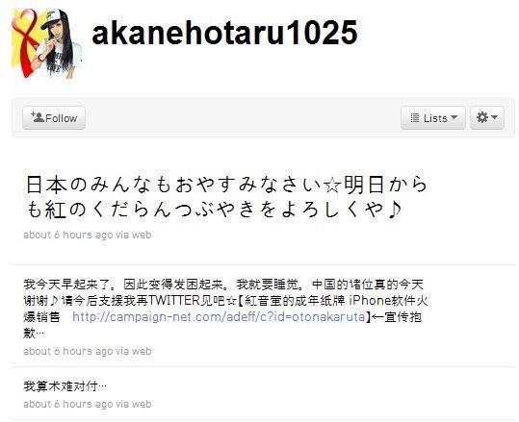The image size is (519, 422).
Task: Open timestamp of the Chinese iPhone software tweet
Action: click(68, 351)
